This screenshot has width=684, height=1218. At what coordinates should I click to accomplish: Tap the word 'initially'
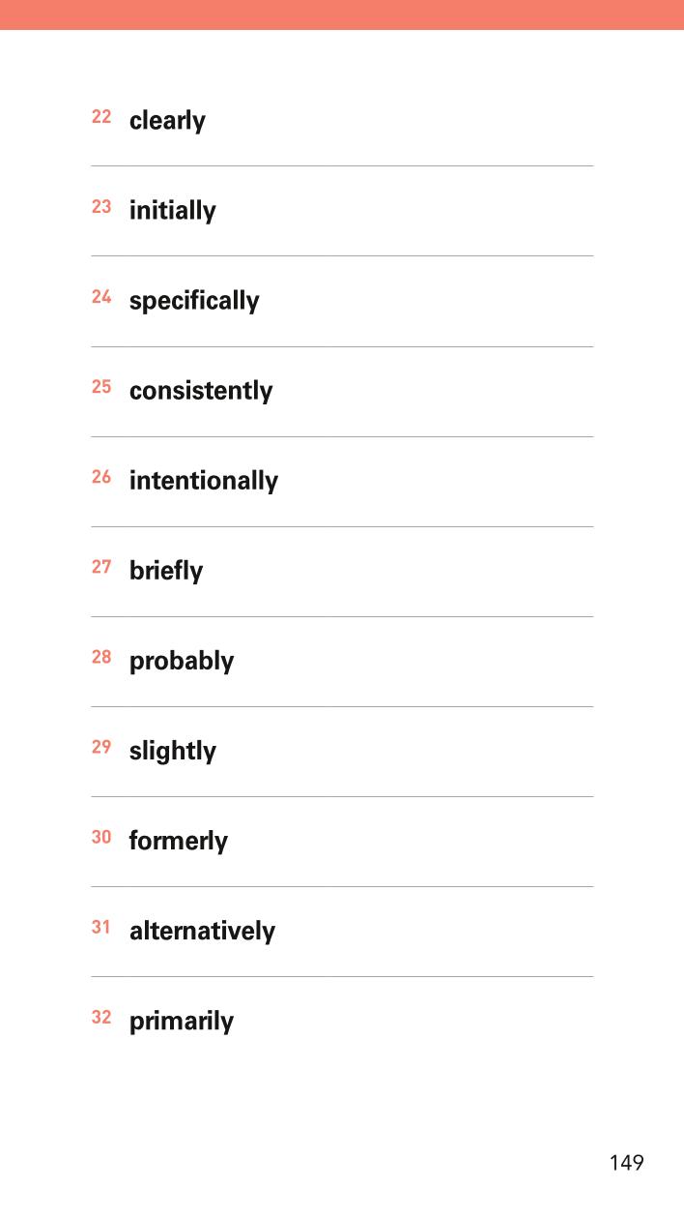[172, 211]
